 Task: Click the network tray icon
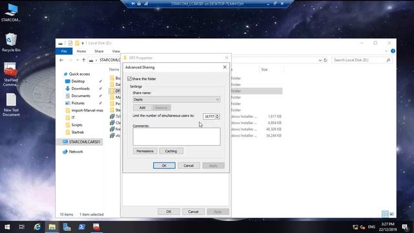pyautogui.click(x=355, y=227)
